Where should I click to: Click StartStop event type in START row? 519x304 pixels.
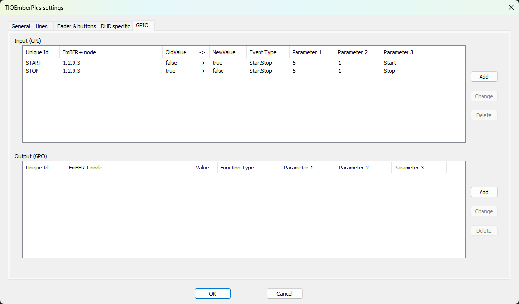click(x=260, y=63)
